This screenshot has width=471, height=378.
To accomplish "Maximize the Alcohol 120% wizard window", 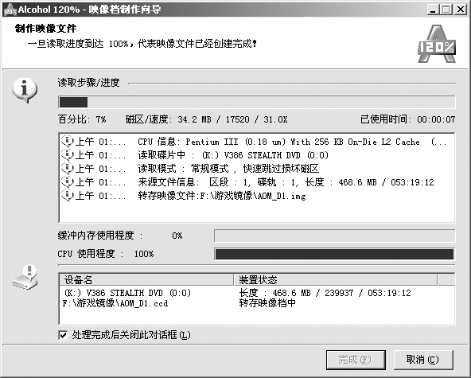I will (x=446, y=10).
